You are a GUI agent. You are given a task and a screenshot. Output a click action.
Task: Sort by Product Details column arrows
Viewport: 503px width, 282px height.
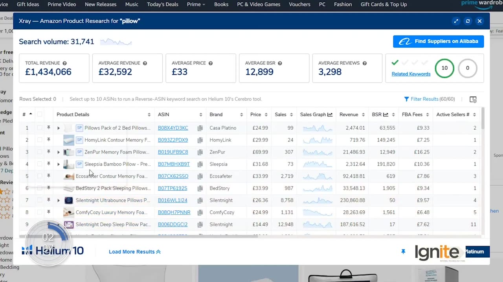[149, 115]
